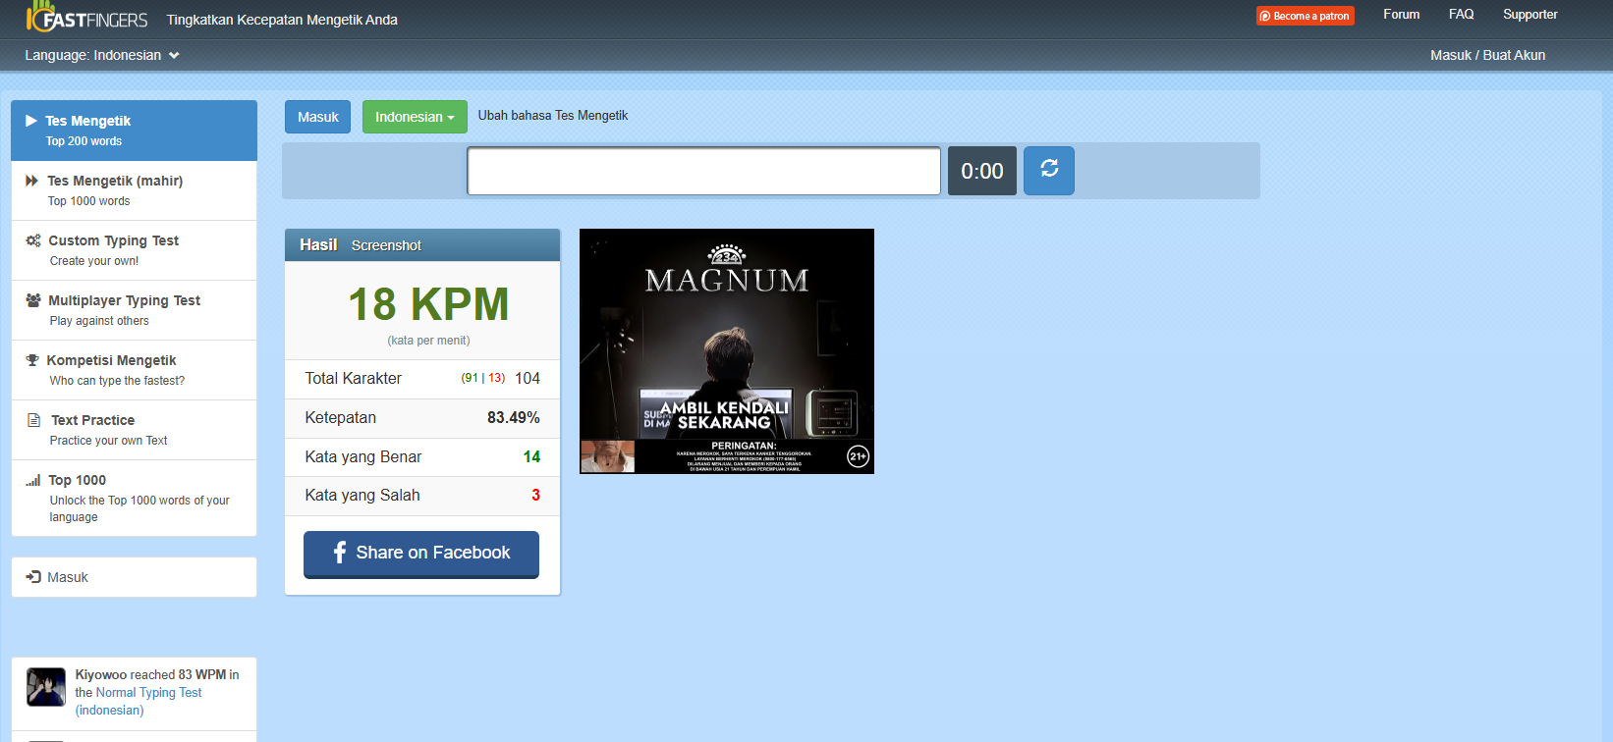1613x742 pixels.
Task: Click Kiyowoo's avatar thumbnail
Action: tap(46, 687)
